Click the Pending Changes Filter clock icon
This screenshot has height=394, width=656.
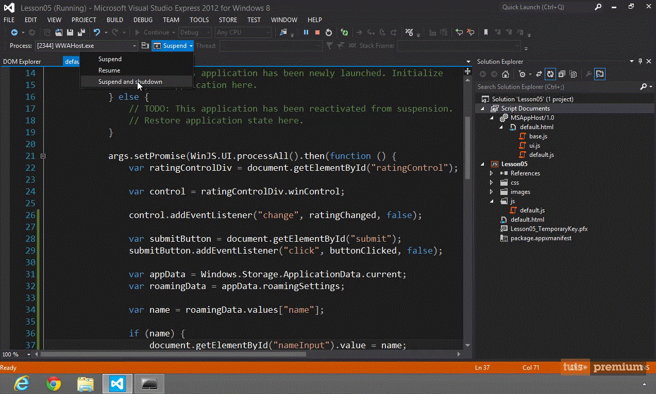point(522,74)
